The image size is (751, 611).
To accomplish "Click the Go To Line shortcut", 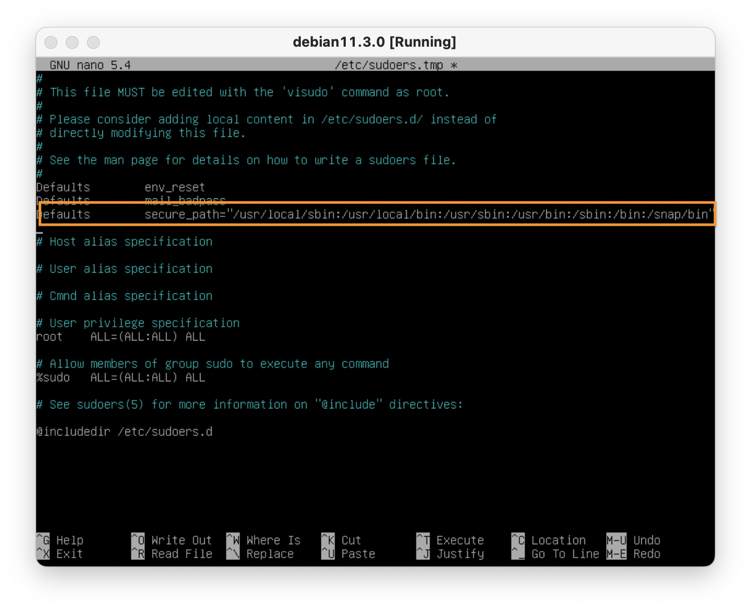I will click(555, 554).
